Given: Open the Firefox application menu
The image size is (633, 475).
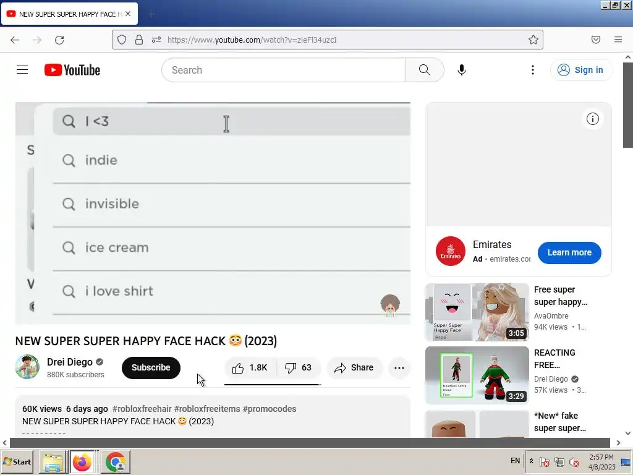Looking at the screenshot, I should pos(618,40).
